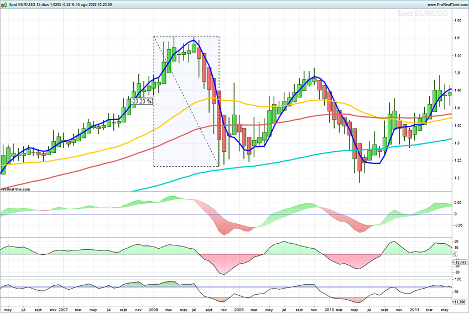Select the '-23.23 %' measurement label
This screenshot has width=469, height=313.
(142, 101)
